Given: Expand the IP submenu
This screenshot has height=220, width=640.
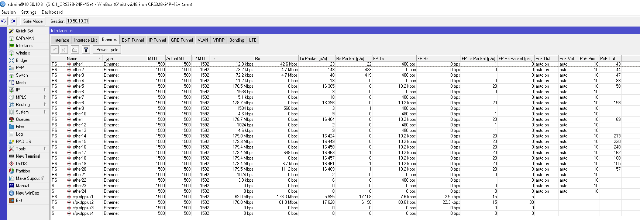Looking at the screenshot, I should [45, 90].
